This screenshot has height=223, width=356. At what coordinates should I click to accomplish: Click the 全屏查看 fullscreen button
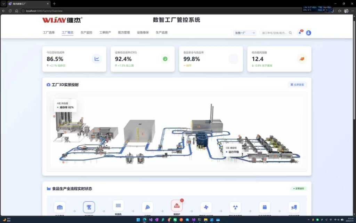(297, 85)
